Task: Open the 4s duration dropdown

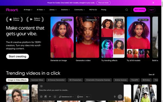Action: pos(88,97)
